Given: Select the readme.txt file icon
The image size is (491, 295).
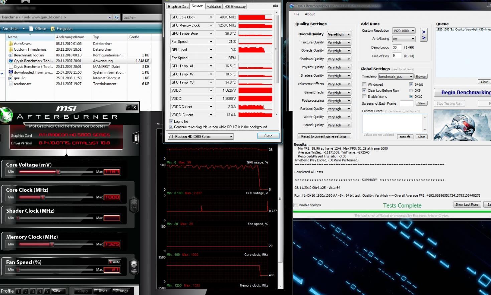Looking at the screenshot, I should 10,84.
